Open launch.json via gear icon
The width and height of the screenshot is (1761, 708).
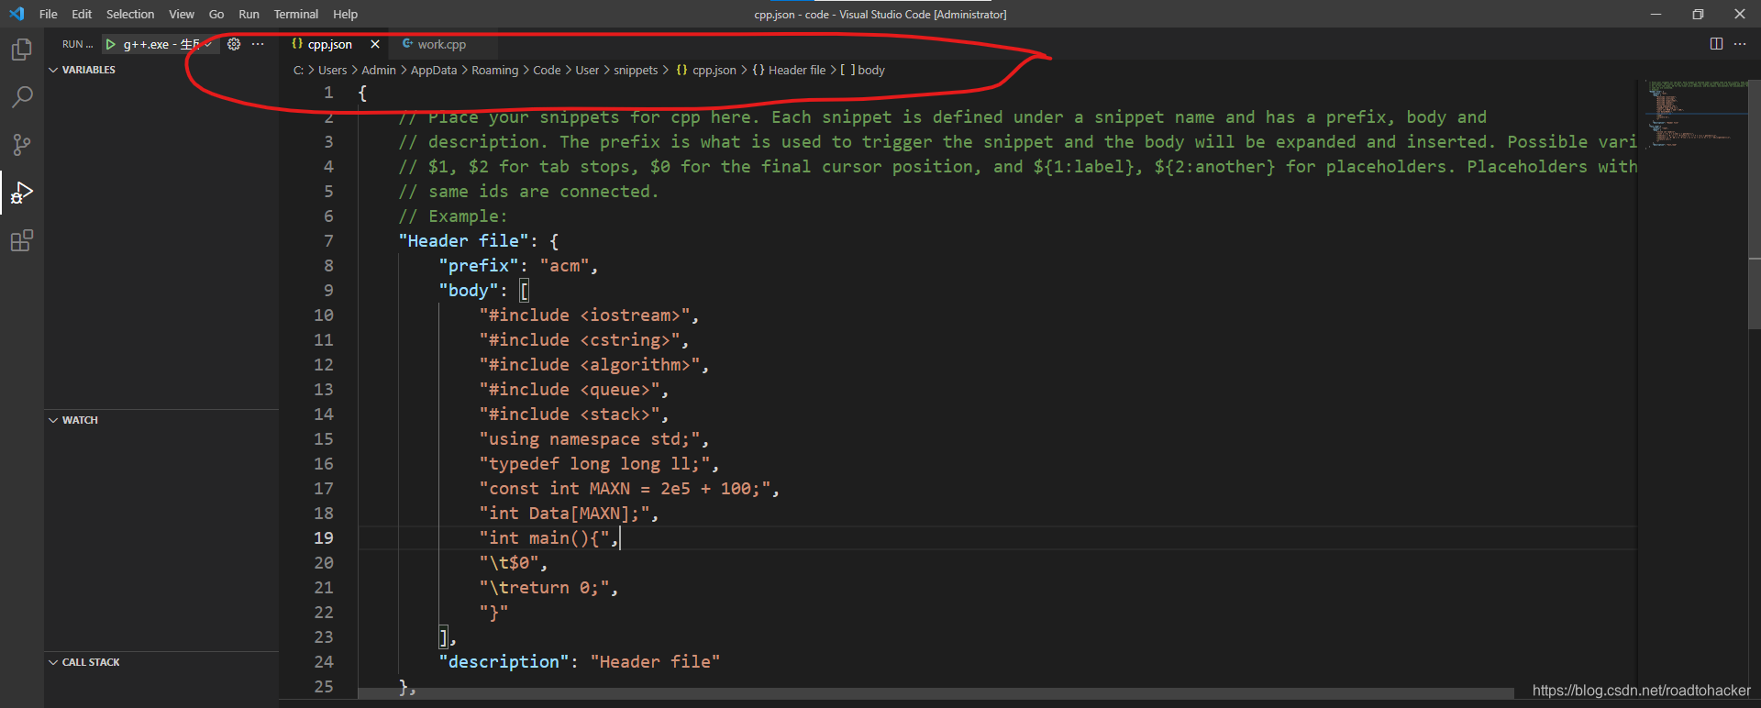click(234, 44)
